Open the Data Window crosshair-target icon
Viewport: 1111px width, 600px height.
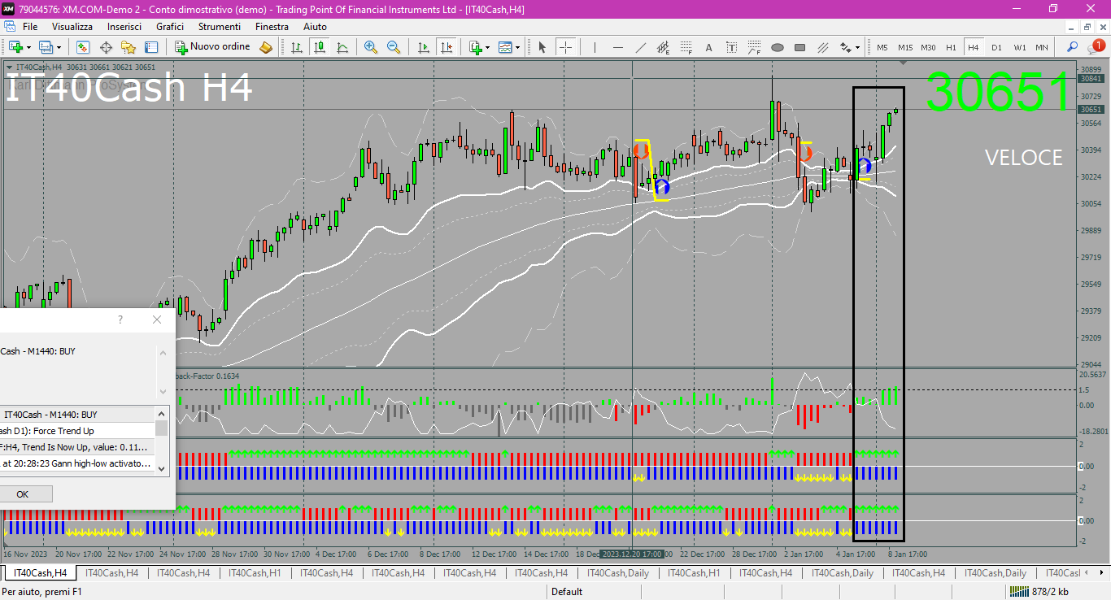coord(106,47)
